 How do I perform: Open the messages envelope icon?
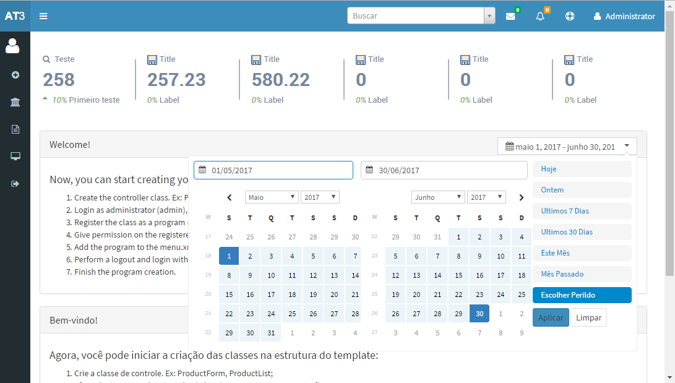(x=511, y=16)
